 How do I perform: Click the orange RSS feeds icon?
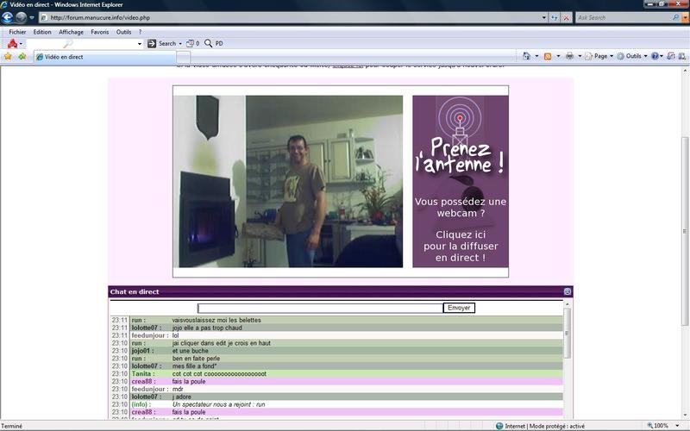tap(547, 57)
